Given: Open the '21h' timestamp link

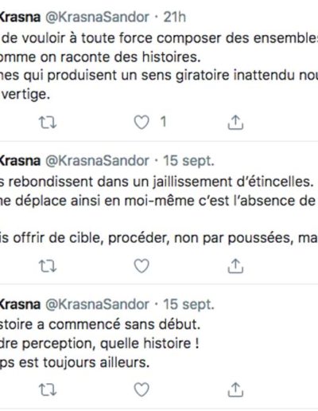Looking at the screenshot, I should point(174,18).
